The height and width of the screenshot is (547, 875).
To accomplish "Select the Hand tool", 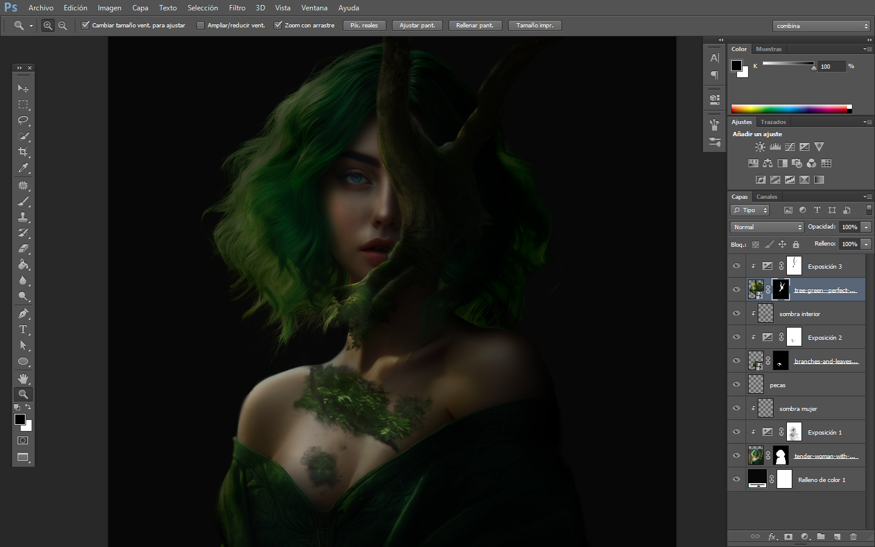I will coord(23,379).
